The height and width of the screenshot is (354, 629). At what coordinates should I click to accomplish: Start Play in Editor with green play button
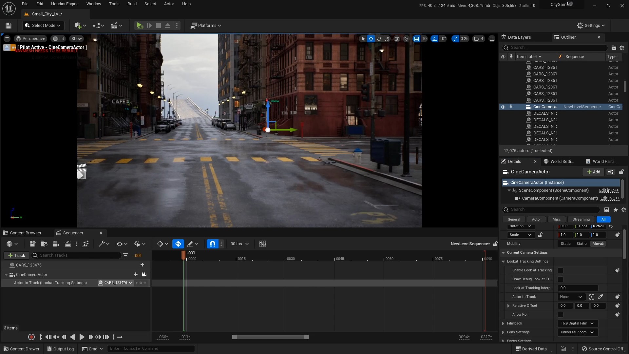coord(140,26)
